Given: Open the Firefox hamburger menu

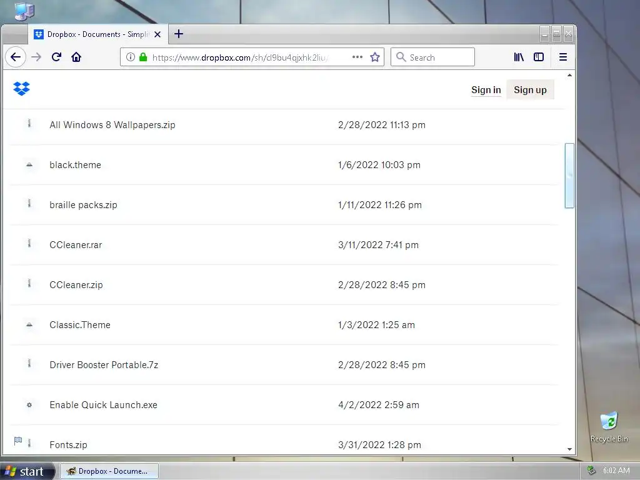Looking at the screenshot, I should pyautogui.click(x=563, y=57).
